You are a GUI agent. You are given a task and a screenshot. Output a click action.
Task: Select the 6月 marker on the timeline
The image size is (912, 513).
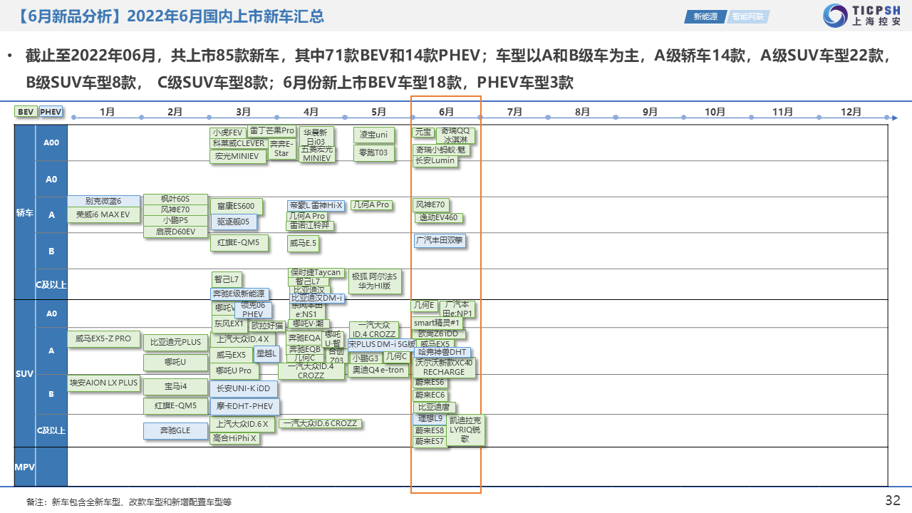(446, 112)
